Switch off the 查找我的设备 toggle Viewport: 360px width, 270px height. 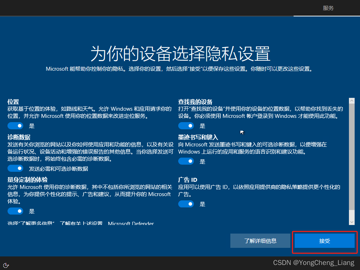tap(186, 126)
